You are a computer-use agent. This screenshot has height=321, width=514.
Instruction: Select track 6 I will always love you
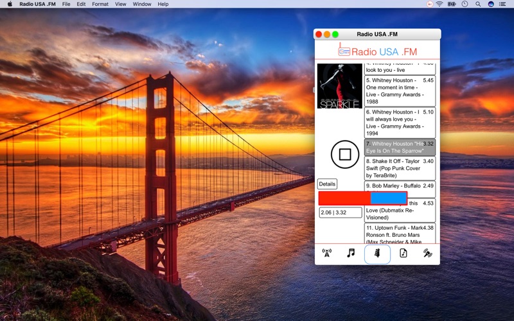tap(400, 123)
